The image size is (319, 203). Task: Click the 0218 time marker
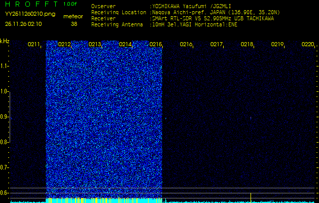click(247, 44)
